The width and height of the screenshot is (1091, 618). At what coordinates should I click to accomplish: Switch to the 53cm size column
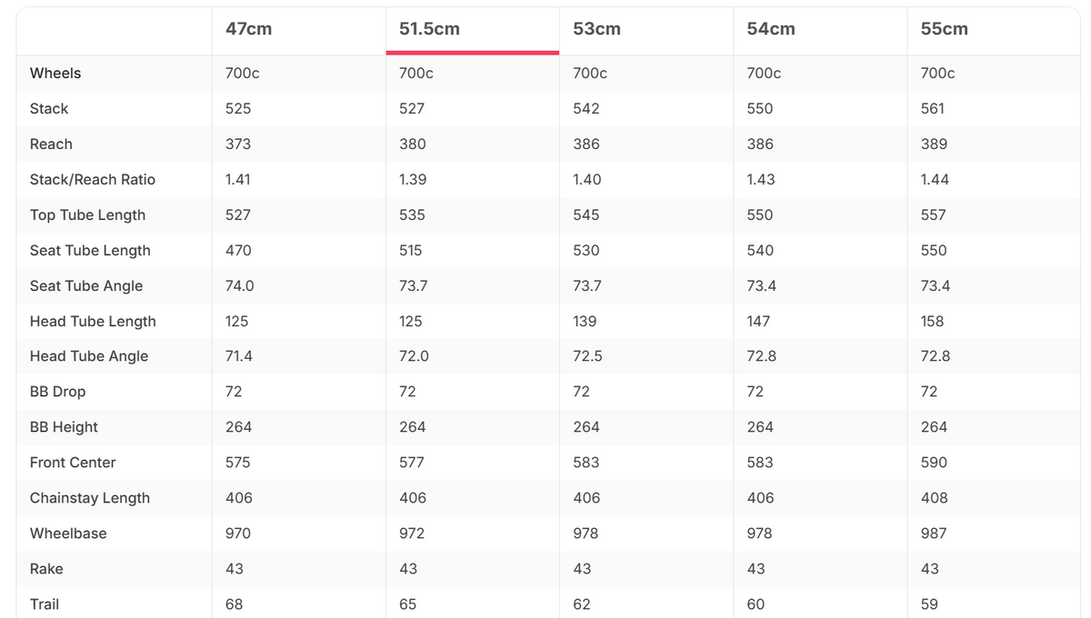click(596, 29)
